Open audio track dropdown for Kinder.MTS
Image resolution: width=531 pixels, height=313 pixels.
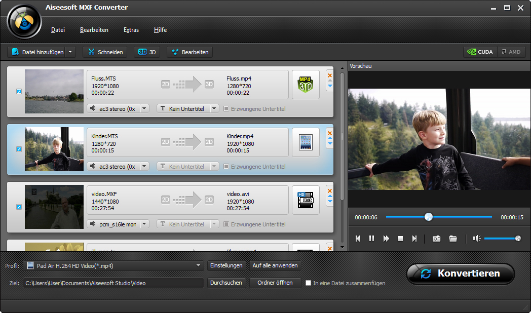[144, 167]
